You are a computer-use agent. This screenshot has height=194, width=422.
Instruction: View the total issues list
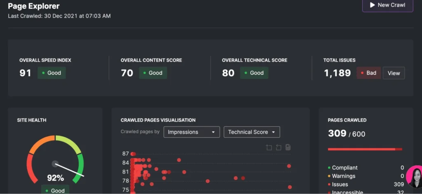point(394,73)
